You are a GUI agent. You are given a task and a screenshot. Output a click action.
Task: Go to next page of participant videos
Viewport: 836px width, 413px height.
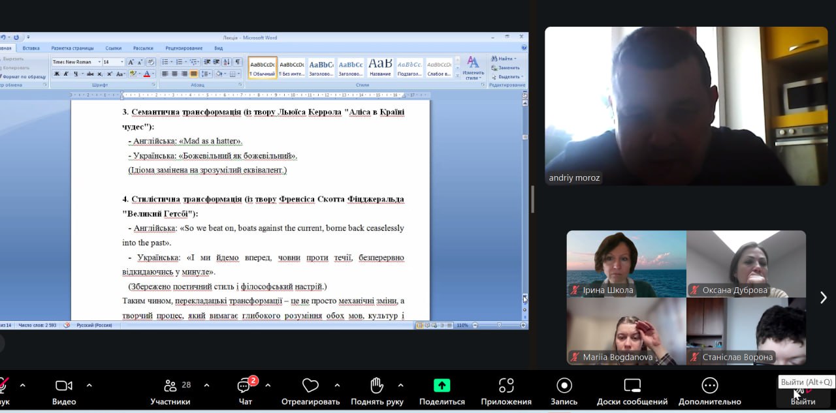(823, 298)
